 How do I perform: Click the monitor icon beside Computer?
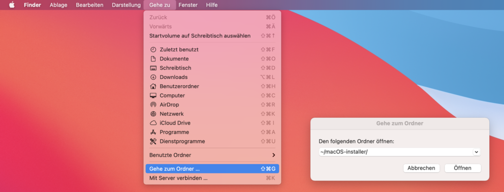pyautogui.click(x=153, y=96)
